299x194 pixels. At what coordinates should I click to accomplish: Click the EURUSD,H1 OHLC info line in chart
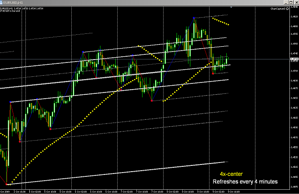tap(22, 9)
